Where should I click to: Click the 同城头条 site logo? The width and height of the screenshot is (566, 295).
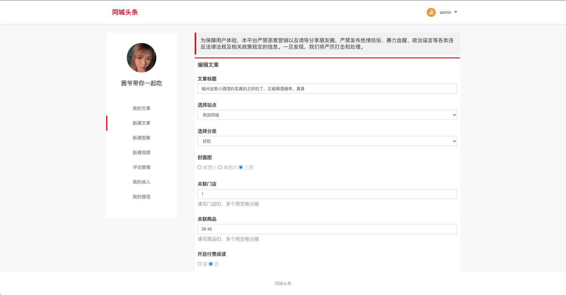point(125,12)
